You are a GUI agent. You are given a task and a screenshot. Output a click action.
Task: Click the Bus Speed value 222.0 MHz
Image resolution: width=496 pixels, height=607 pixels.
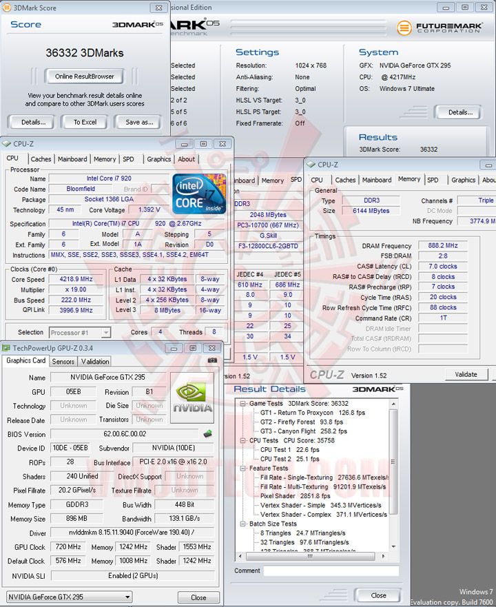(76, 300)
